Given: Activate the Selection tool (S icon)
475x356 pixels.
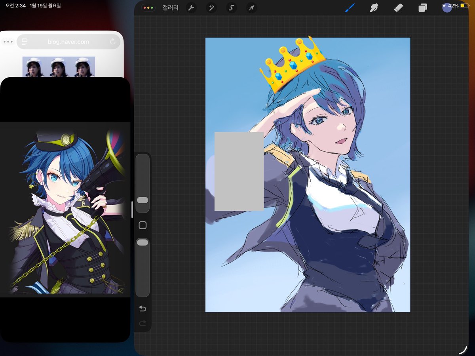Looking at the screenshot, I should coord(232,8).
